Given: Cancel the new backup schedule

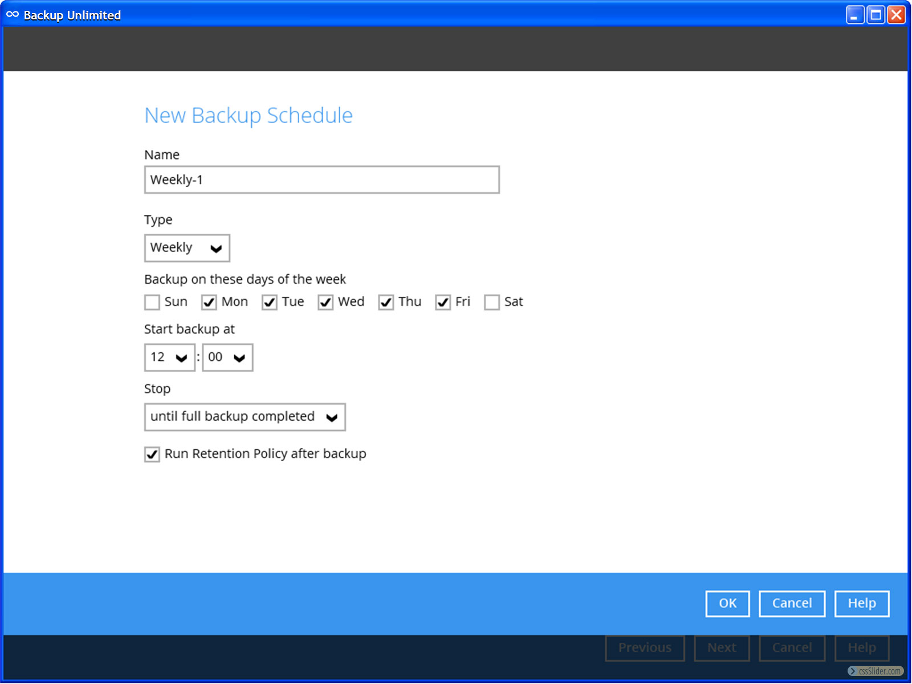Looking at the screenshot, I should (x=792, y=604).
